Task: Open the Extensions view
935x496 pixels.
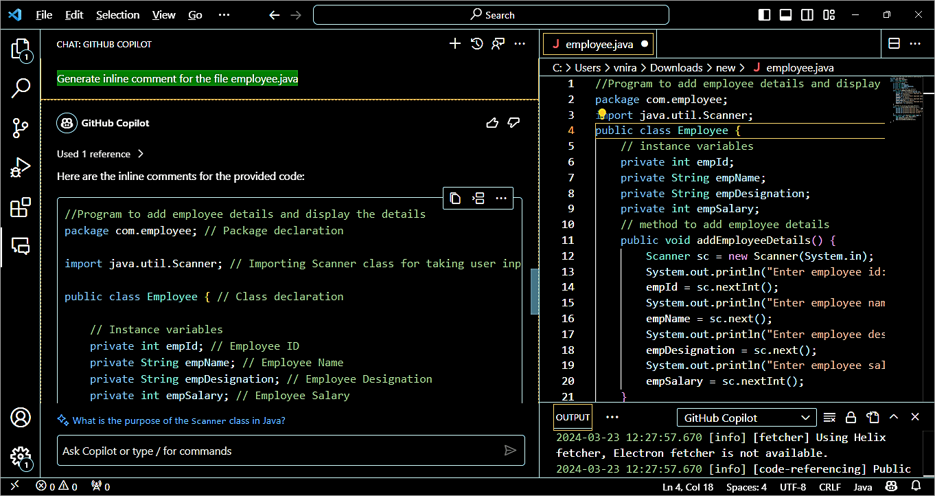Action: (21, 207)
